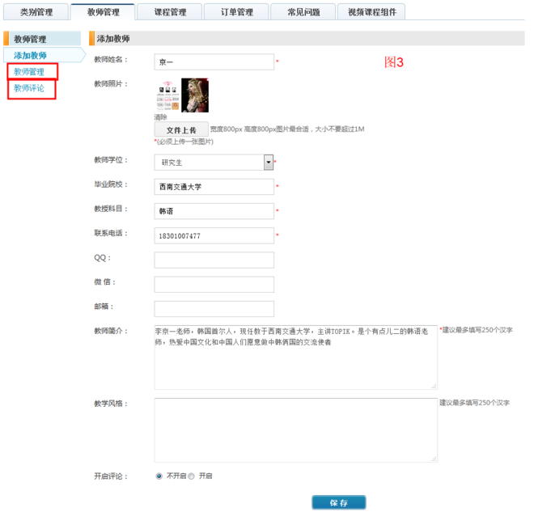The height and width of the screenshot is (512, 534).
Task: Select the 开启 radio button for comments
Action: point(192,476)
